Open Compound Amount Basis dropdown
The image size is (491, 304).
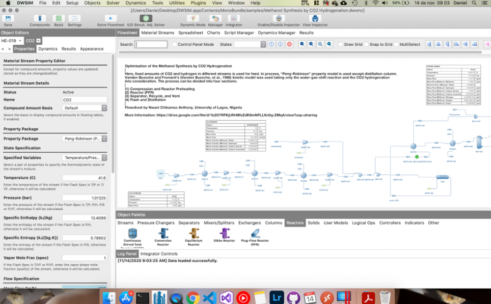(x=84, y=108)
